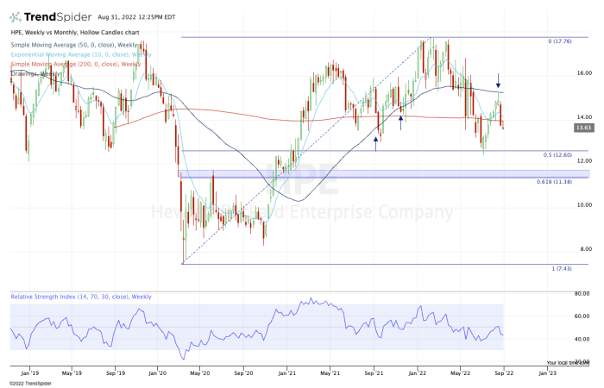Screen dimensions: 604x388
Task: Click the Jan '21 date axis label
Action: pyautogui.click(x=287, y=373)
